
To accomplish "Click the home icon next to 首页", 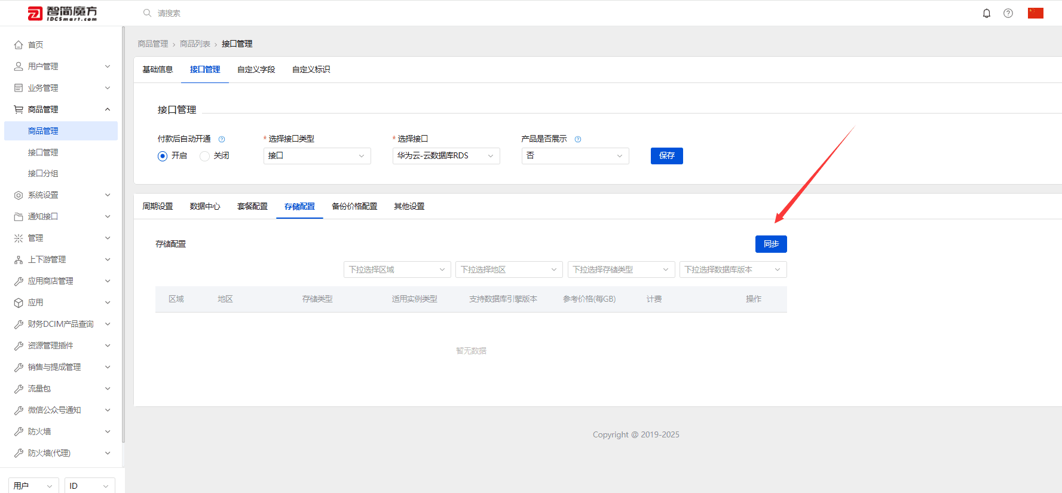I will [19, 45].
